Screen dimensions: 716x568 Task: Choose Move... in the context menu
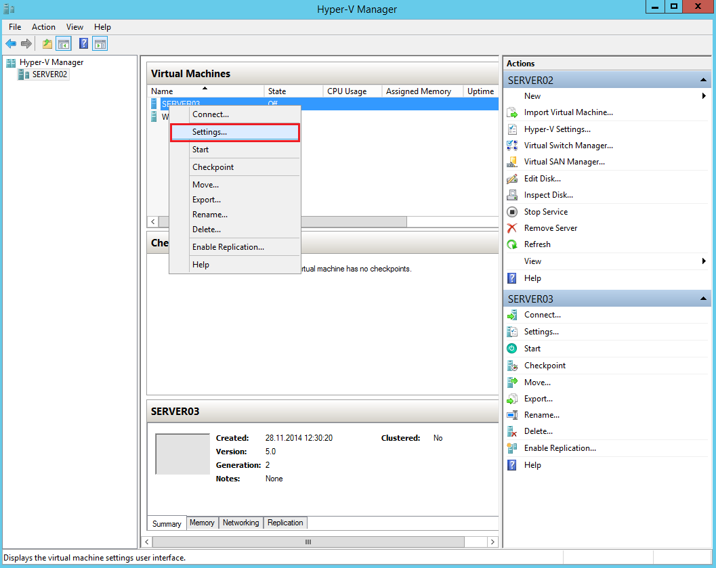pos(235,185)
